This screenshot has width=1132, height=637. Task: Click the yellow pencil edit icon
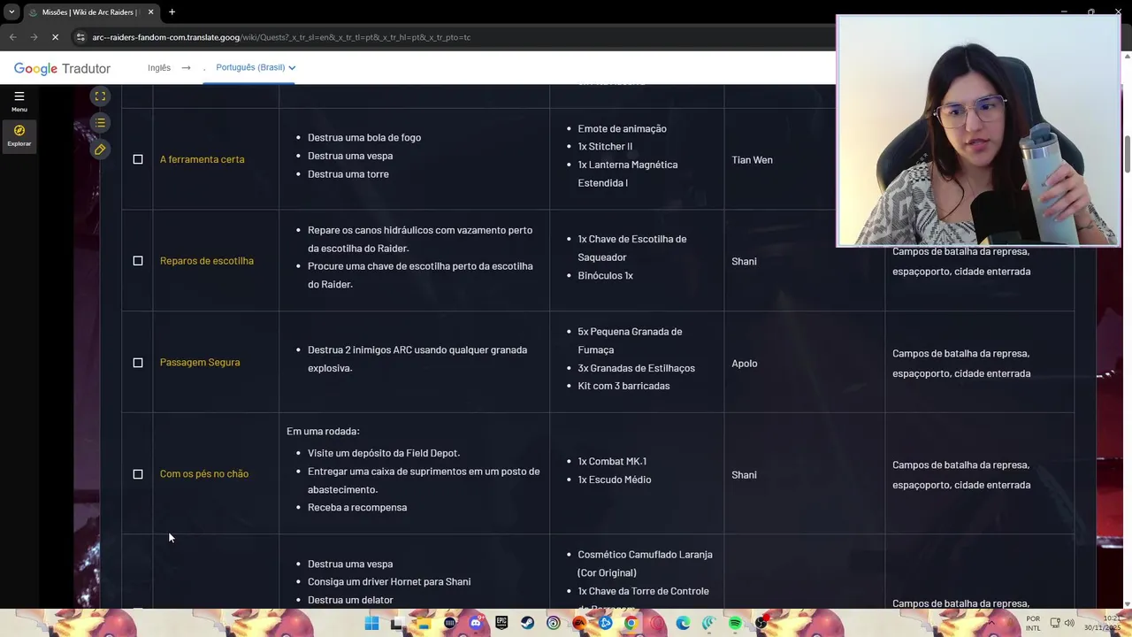point(100,150)
